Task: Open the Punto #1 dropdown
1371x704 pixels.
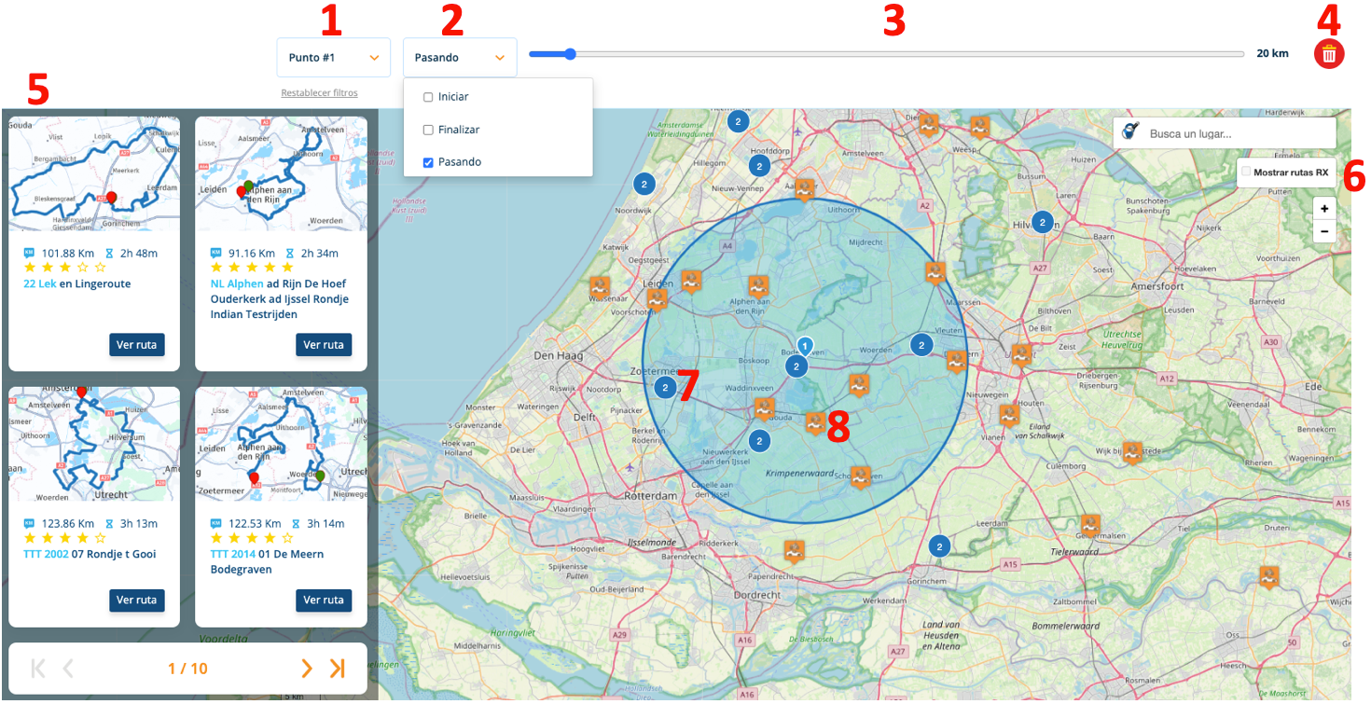Action: (x=333, y=57)
